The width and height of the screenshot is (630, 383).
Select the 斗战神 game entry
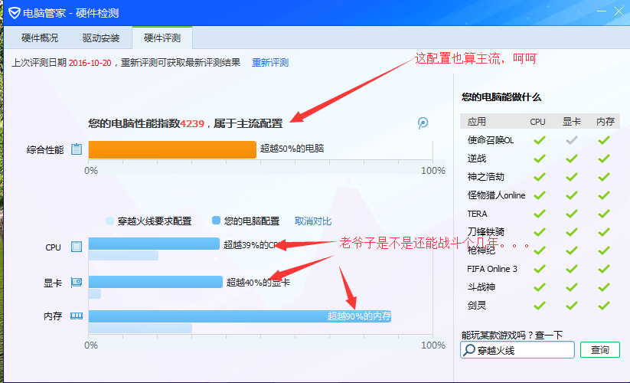point(481,287)
